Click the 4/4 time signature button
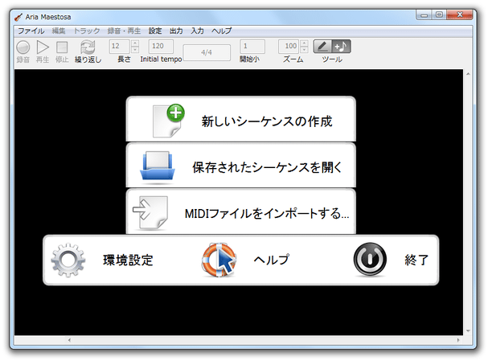The width and height of the screenshot is (488, 361). tap(207, 52)
